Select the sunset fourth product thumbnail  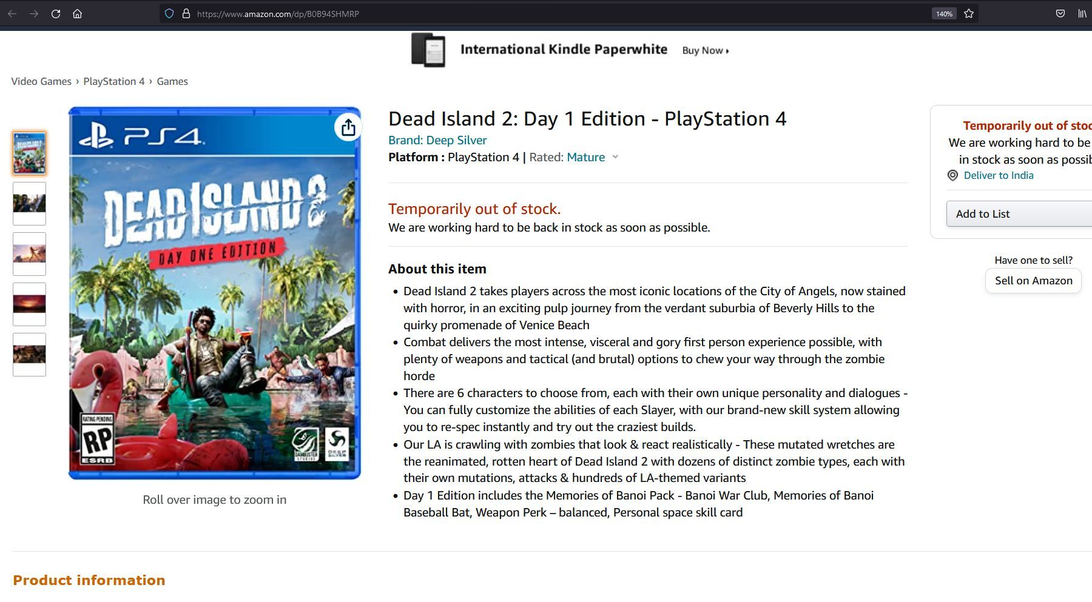click(x=29, y=304)
